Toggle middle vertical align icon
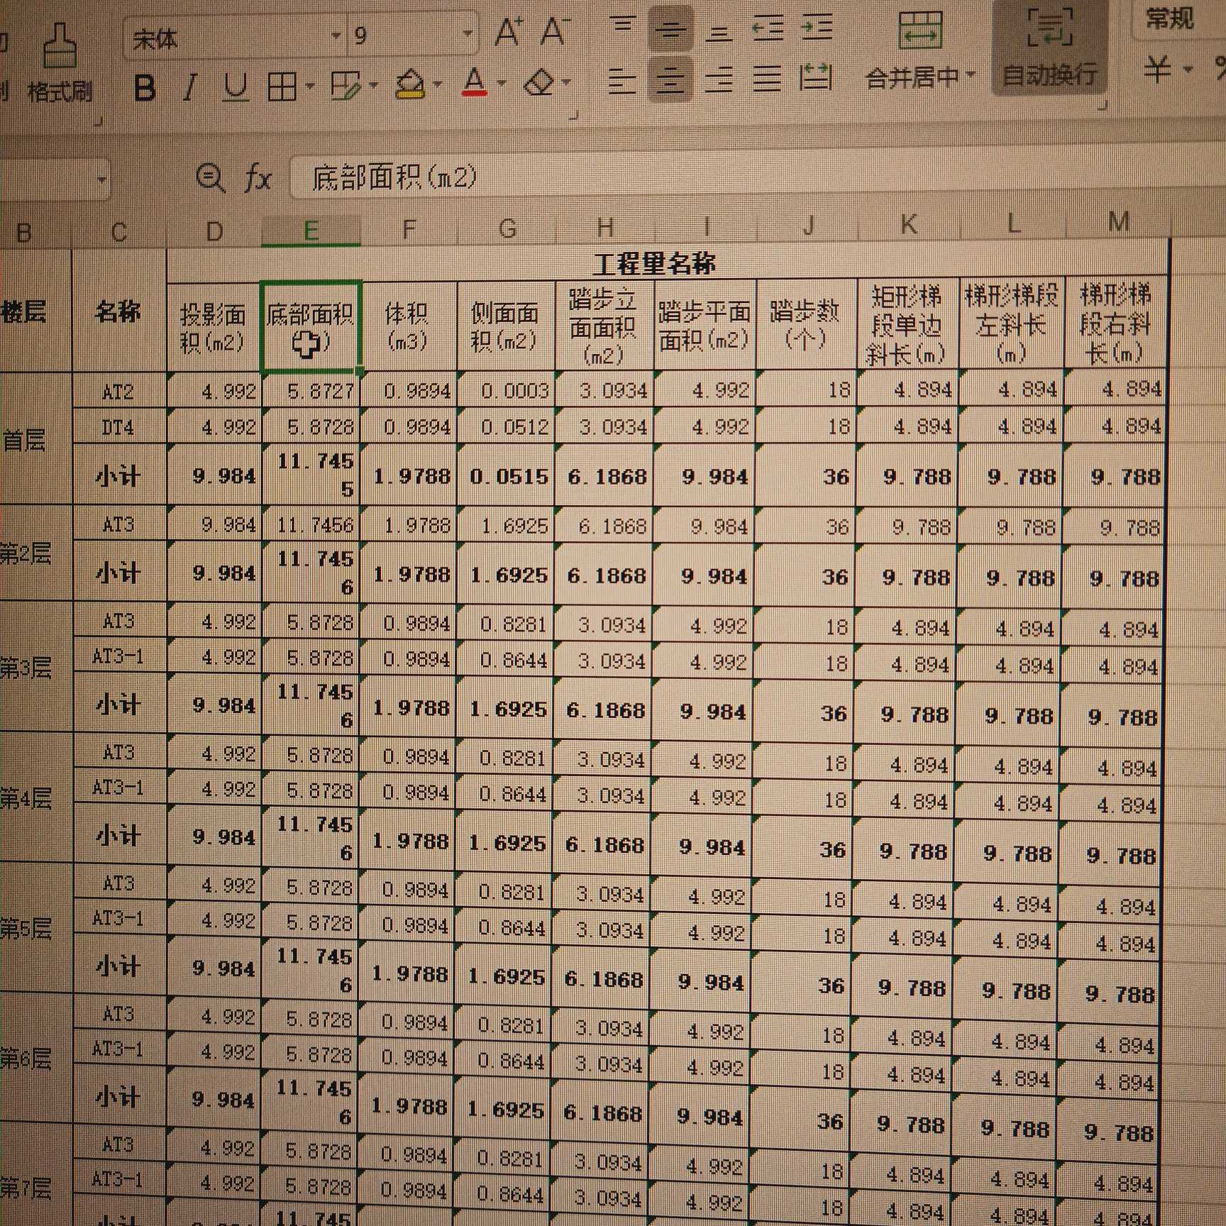 pyautogui.click(x=670, y=29)
